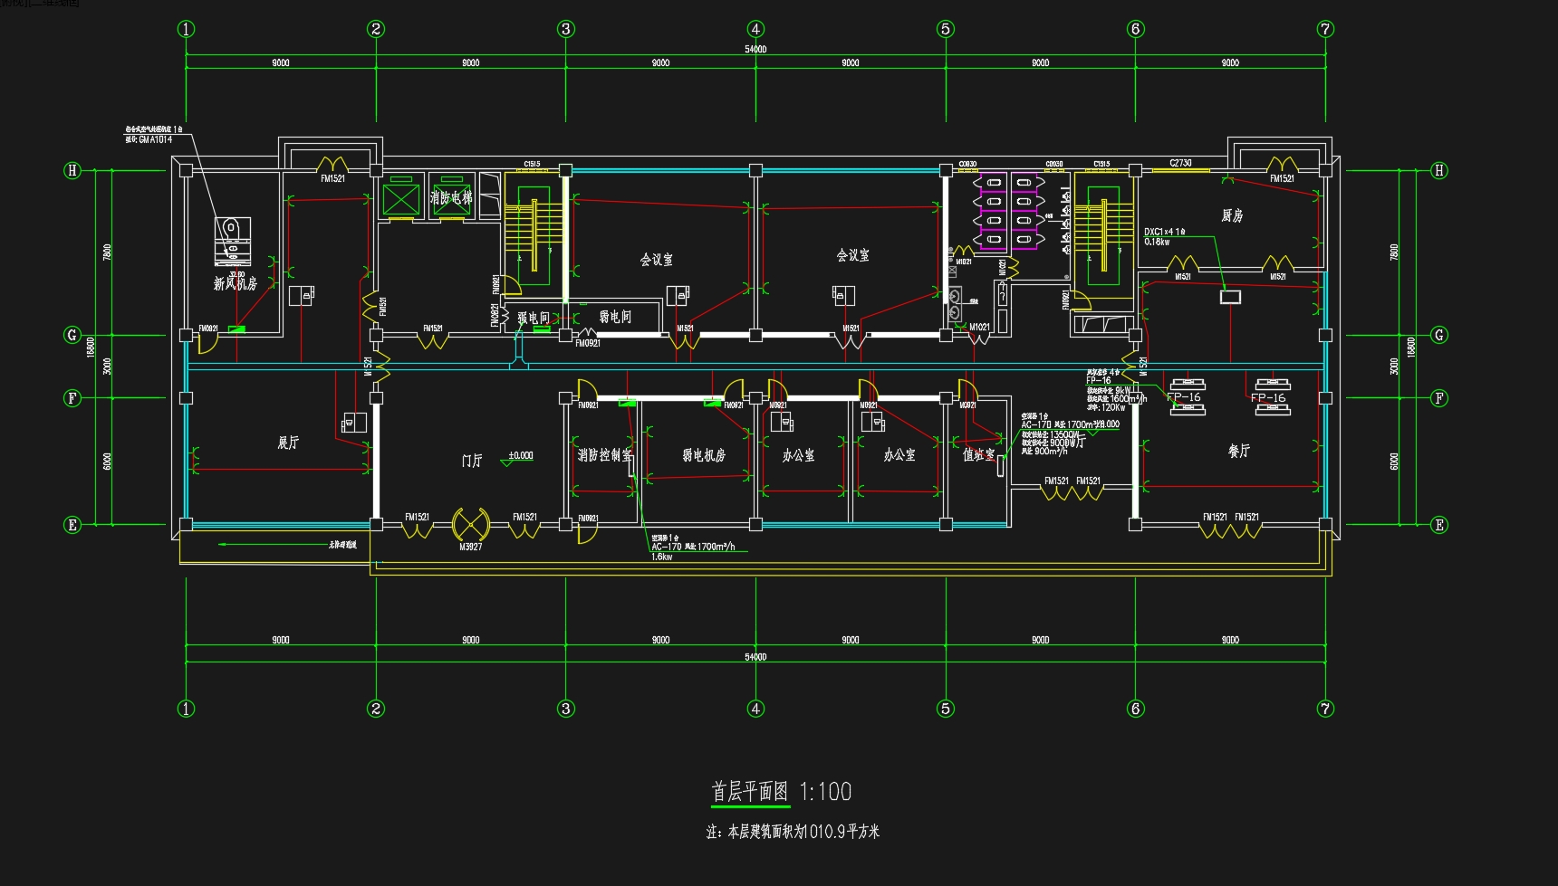The image size is (1558, 886).
Task: Select the M3927 revolving door symbol
Action: click(x=471, y=525)
